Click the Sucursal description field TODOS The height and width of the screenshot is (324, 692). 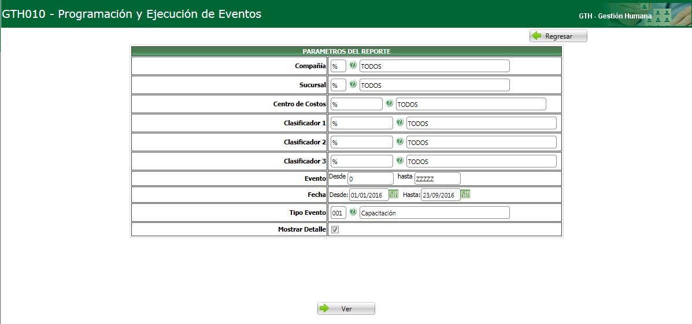[x=435, y=85]
